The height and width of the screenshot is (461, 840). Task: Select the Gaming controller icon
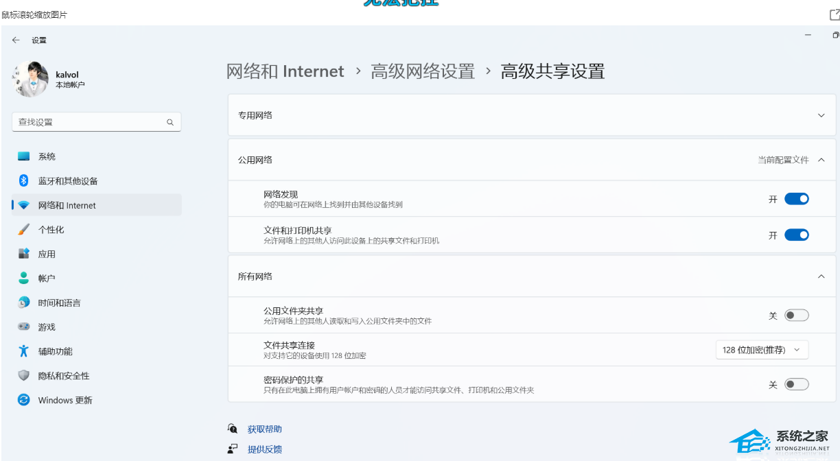pyautogui.click(x=24, y=327)
